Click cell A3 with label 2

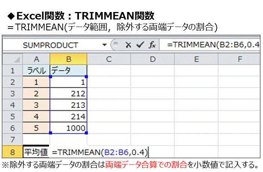pos(36,94)
